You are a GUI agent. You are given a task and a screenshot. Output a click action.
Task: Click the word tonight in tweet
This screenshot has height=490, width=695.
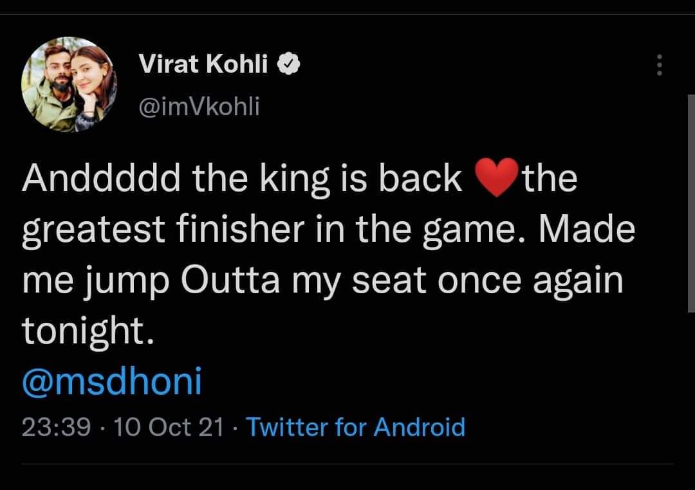83,331
